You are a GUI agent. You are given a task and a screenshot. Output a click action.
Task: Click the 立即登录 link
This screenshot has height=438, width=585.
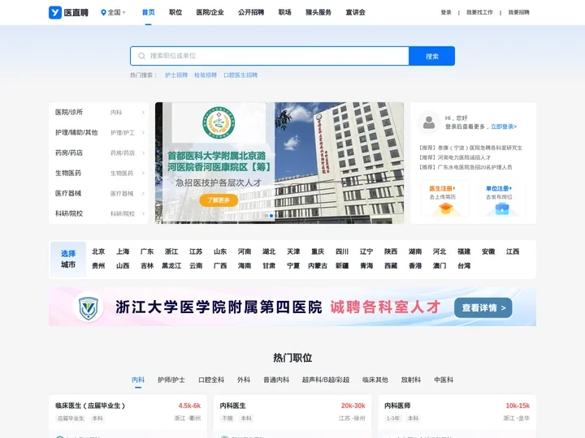[504, 127]
